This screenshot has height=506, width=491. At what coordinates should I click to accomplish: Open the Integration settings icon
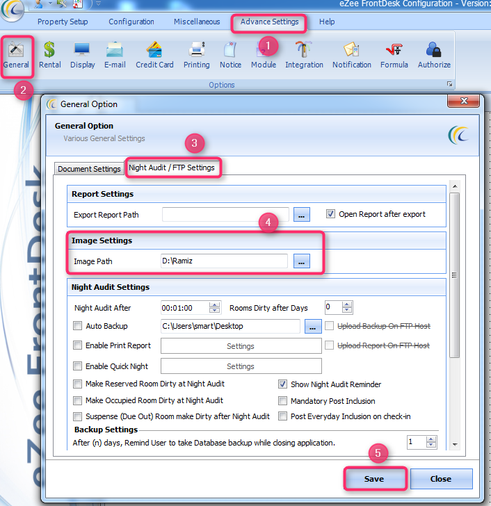click(x=303, y=49)
